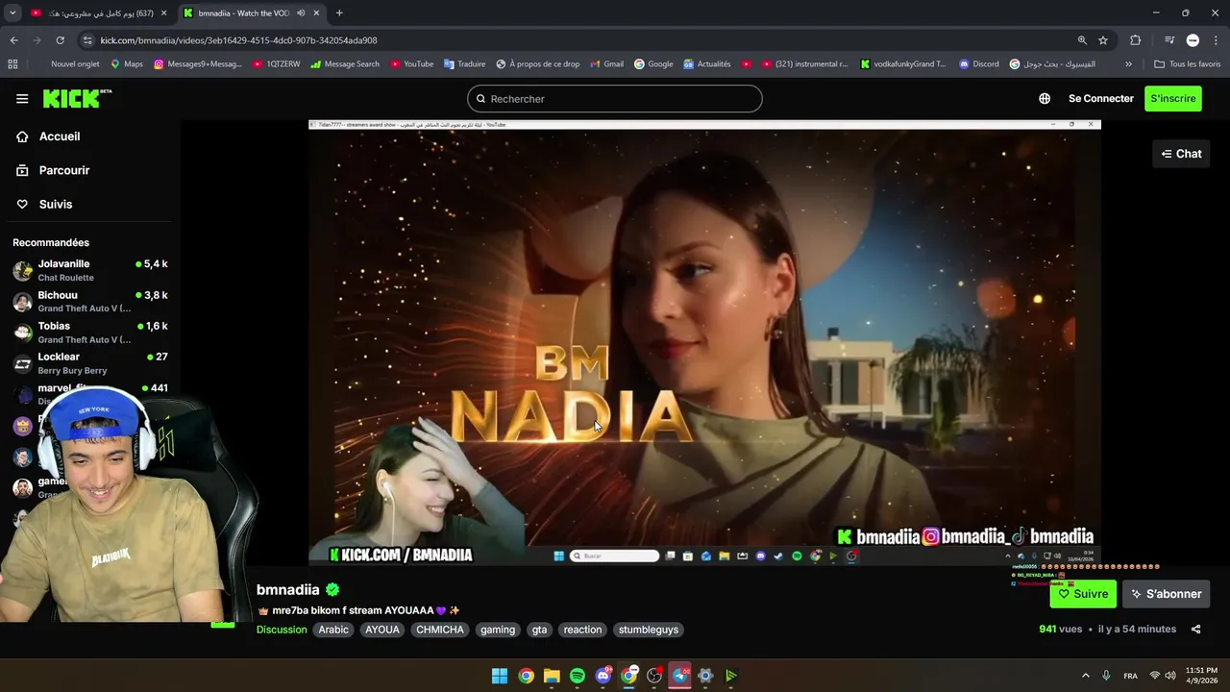Focus the Rechercher search field

pos(615,99)
